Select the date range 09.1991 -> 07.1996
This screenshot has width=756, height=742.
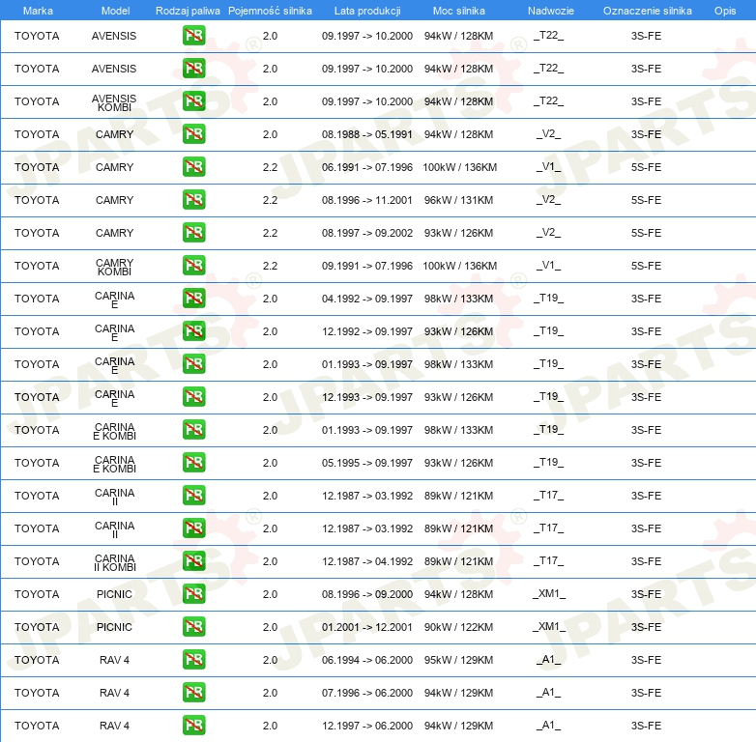pos(367,266)
